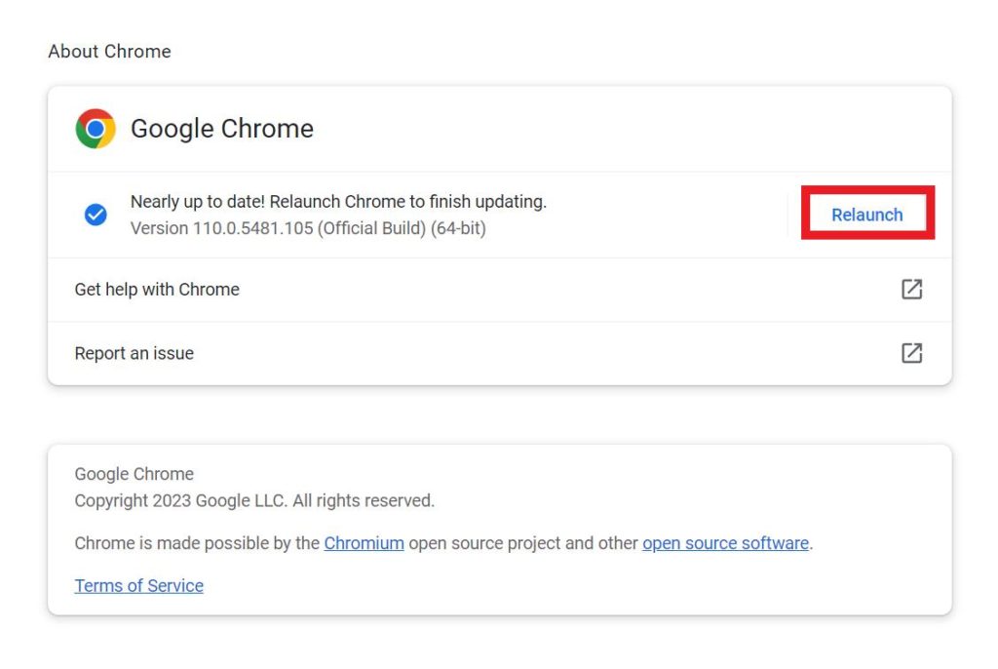Open the Get help with Chrome row

click(157, 290)
